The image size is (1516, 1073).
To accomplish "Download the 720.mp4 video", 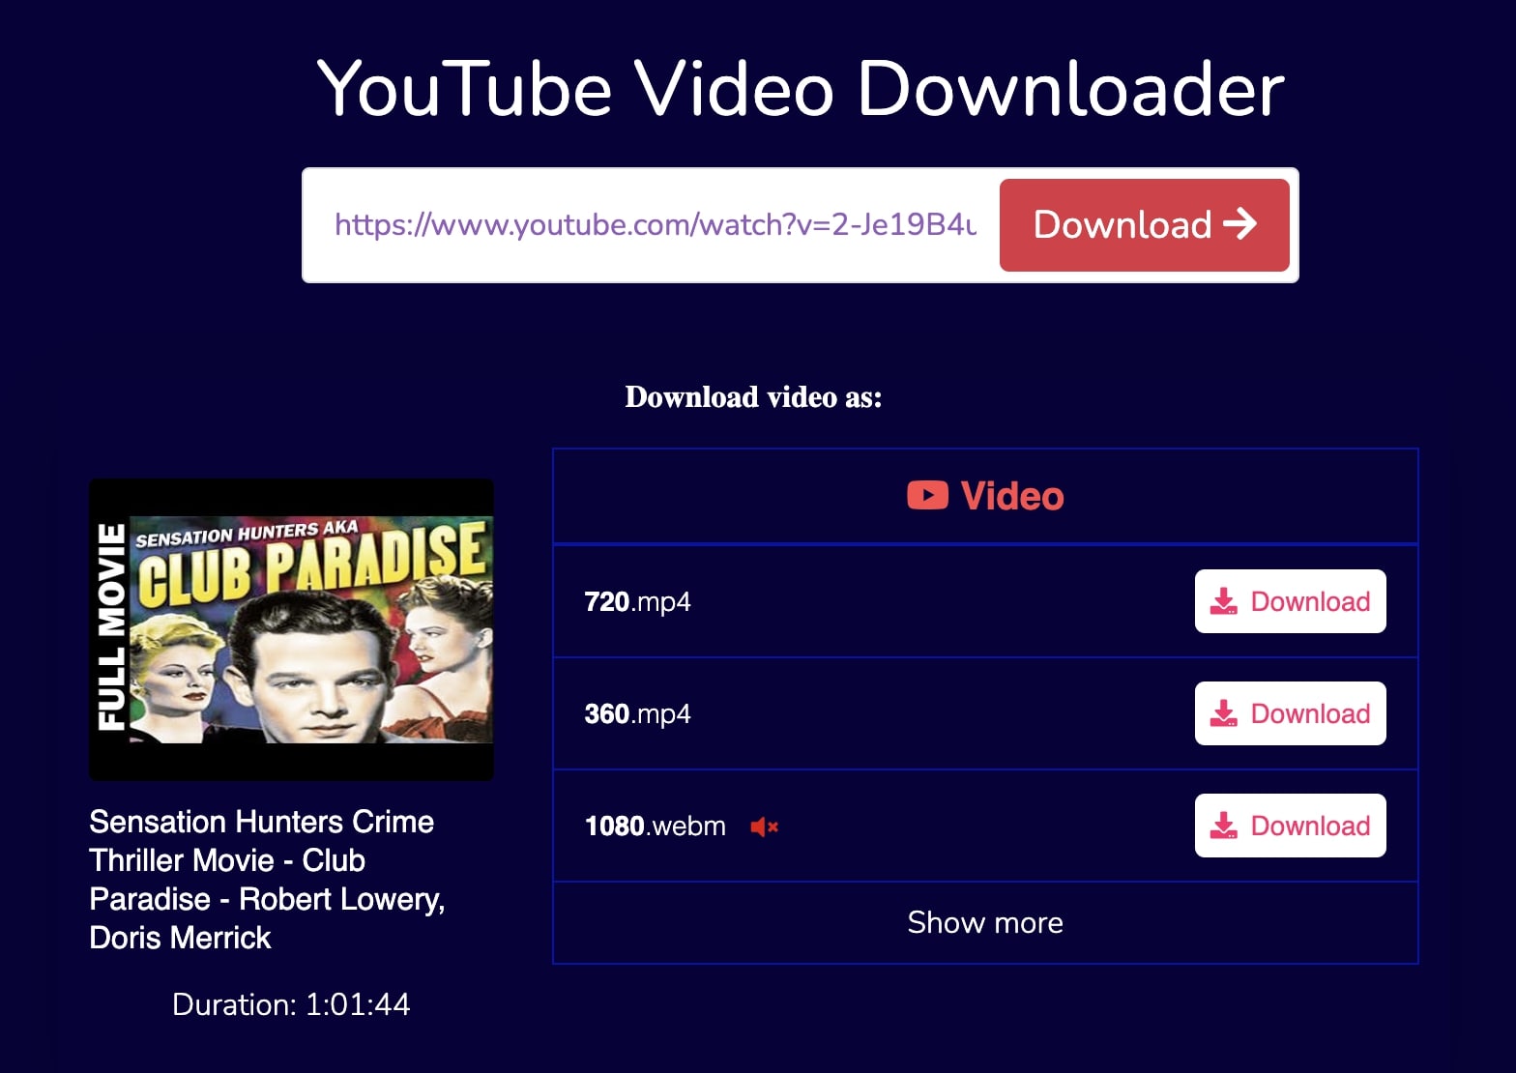I will click(1290, 601).
